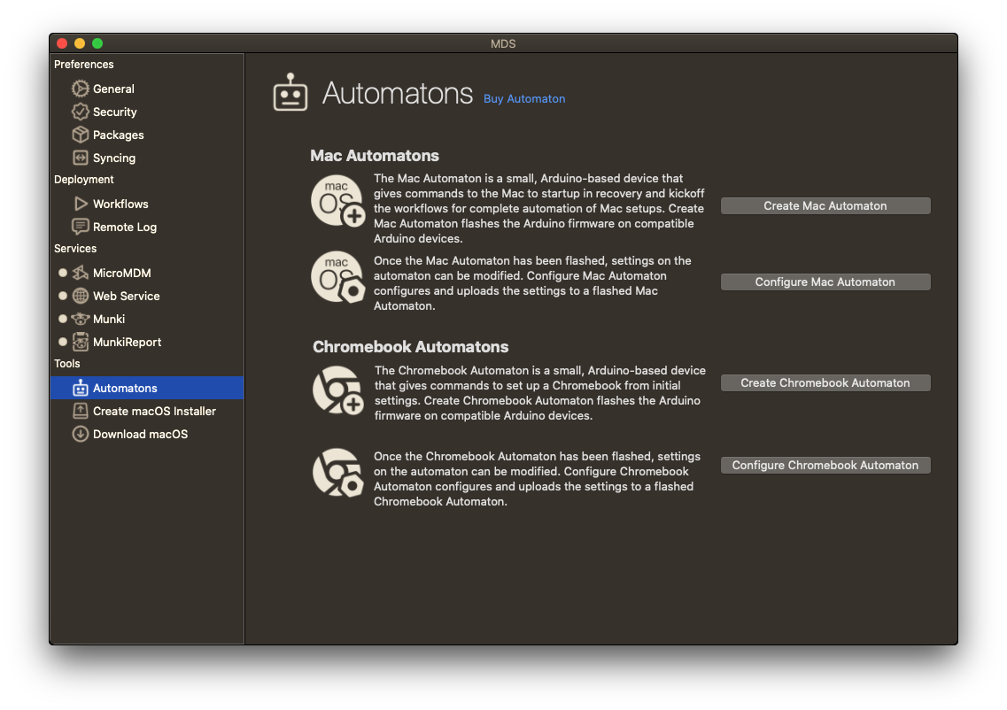This screenshot has height=710, width=1007.
Task: Click the Chrome plus icon for Create Chromebook Automaton
Action: click(337, 390)
